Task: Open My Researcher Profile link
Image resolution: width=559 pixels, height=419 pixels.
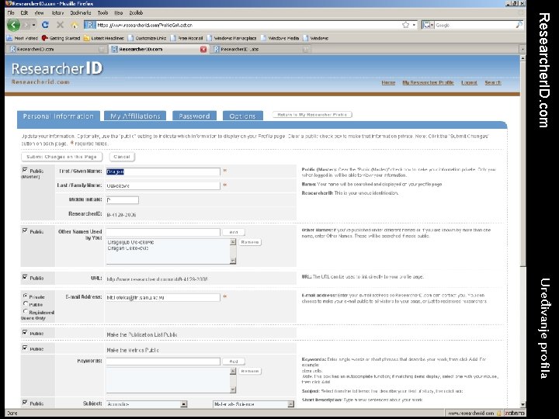Action: tap(428, 83)
